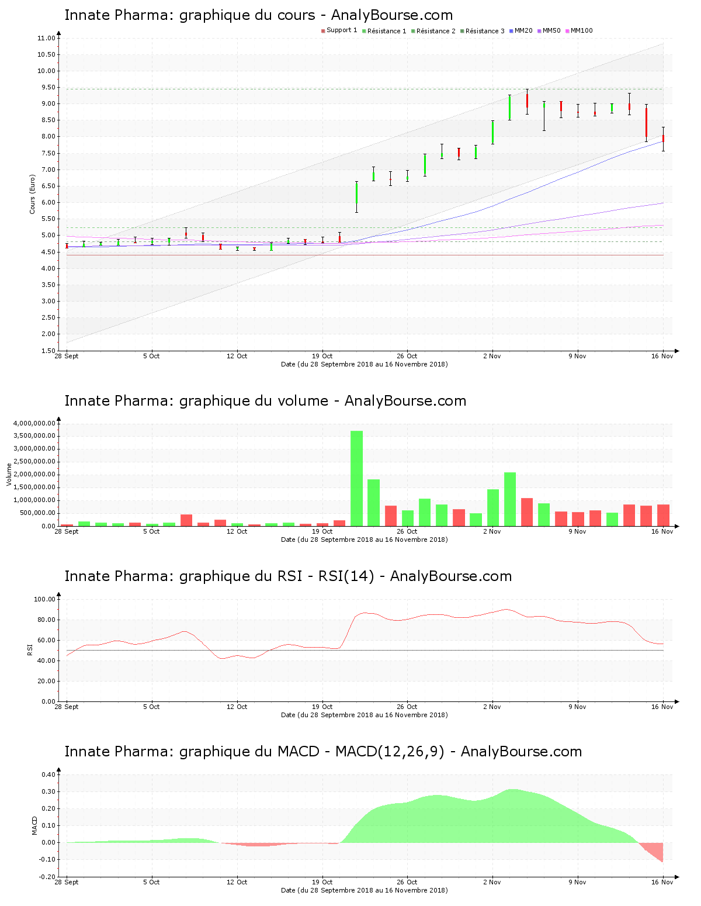The height and width of the screenshot is (906, 701).
Task: Click '26 Oct' date on volume chart
Action: point(407,531)
